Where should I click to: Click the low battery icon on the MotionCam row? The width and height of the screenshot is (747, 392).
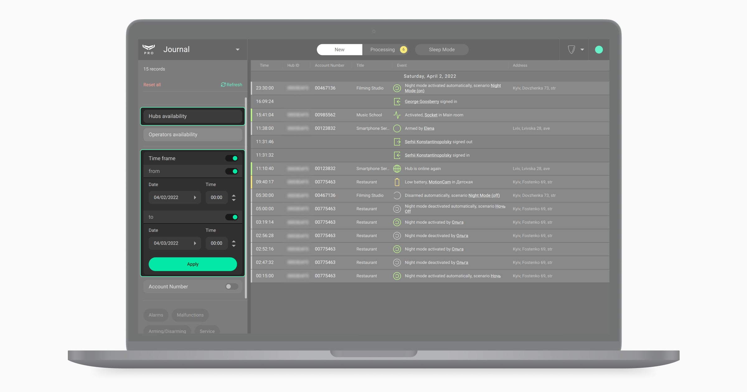(x=397, y=182)
